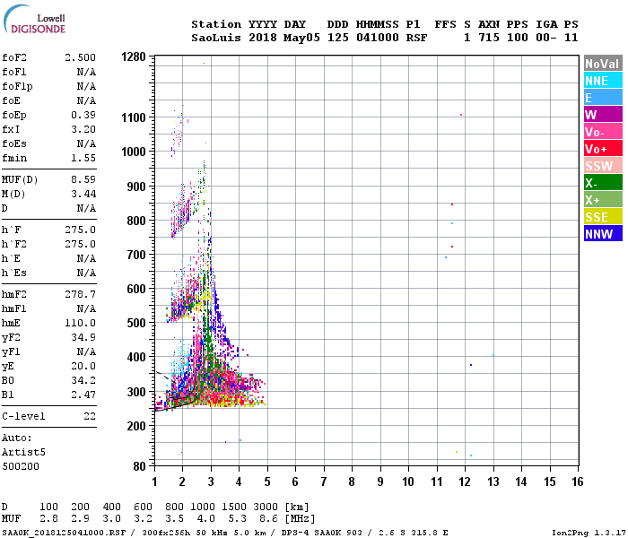Click the h`F2 value 275.0
This screenshot has width=628, height=538.
tap(81, 244)
